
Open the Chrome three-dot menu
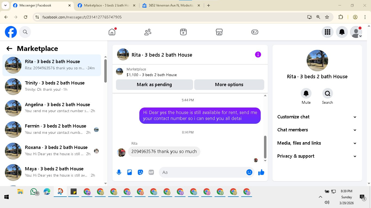click(365, 17)
